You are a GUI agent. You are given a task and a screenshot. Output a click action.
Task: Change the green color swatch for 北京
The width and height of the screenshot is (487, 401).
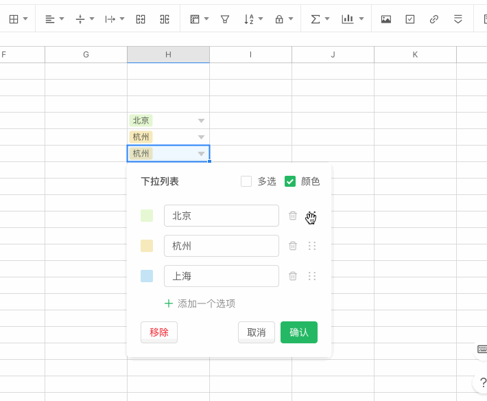[147, 216]
